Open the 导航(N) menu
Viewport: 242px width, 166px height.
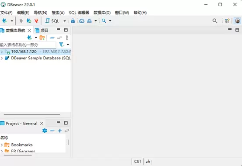coord(41,13)
